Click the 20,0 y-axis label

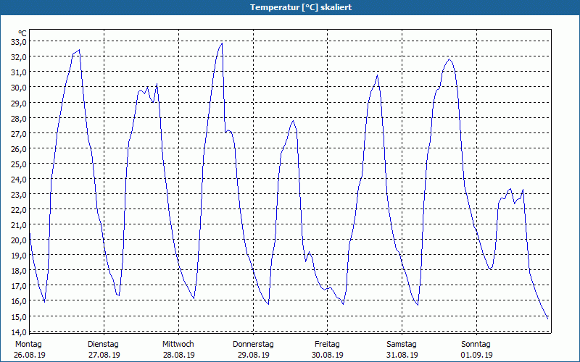tap(19, 240)
